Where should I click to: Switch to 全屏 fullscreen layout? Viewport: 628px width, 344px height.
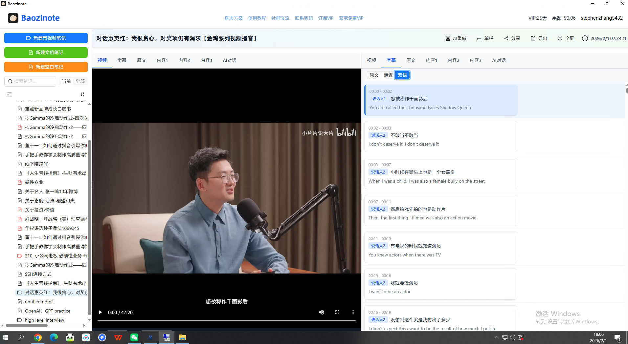566,38
